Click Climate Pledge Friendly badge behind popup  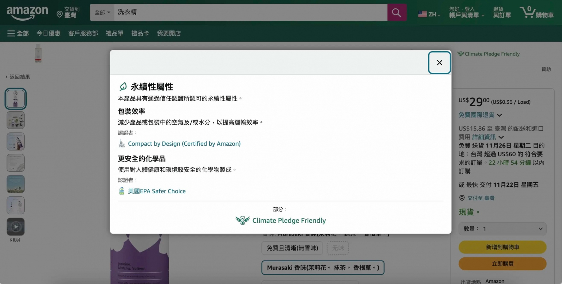(x=488, y=54)
